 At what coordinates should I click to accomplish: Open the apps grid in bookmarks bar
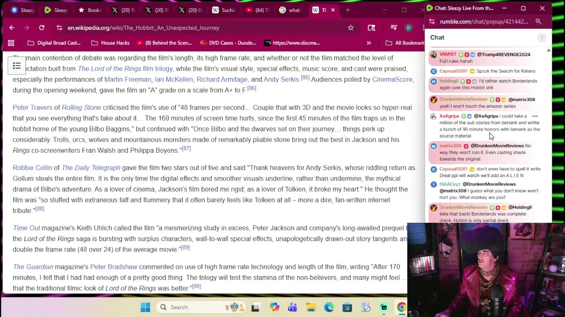(x=11, y=43)
